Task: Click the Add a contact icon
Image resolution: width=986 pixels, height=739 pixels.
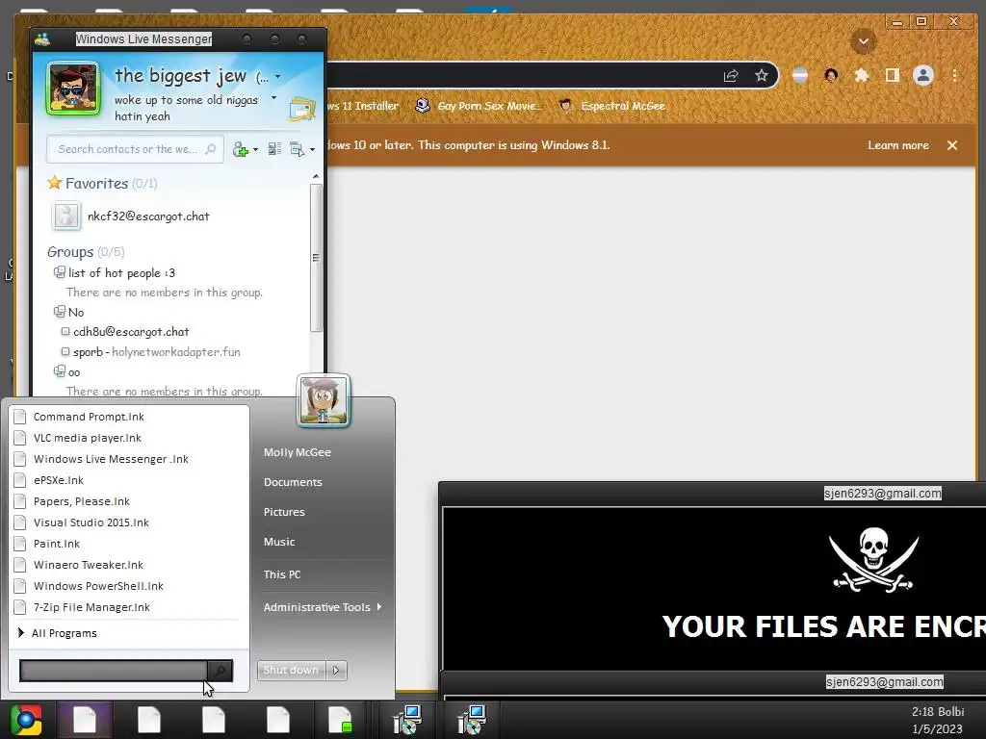Action: 240,149
